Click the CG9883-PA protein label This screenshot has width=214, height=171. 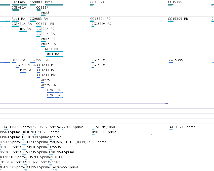pos(39,60)
